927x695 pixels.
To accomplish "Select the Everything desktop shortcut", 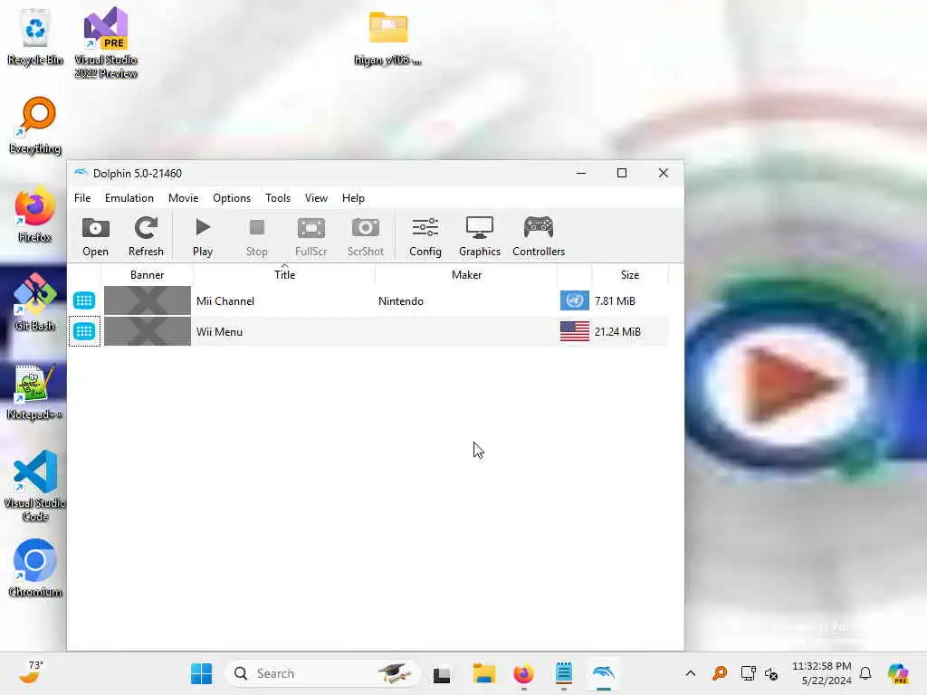I will coord(35,125).
